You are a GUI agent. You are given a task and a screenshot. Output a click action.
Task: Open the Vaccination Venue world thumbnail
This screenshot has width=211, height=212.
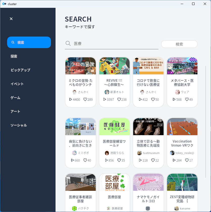coord(182,127)
